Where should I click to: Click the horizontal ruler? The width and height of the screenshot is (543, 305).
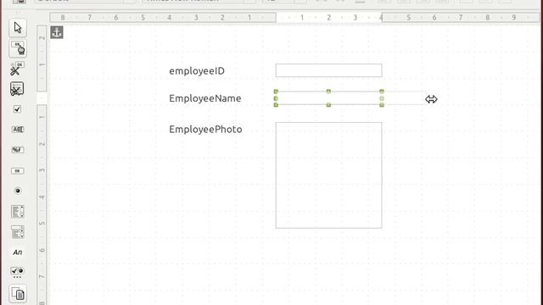tap(294, 17)
